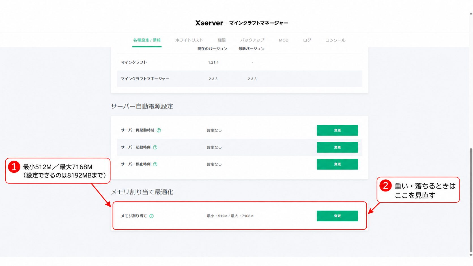
Task: Show help icon beside サーバー再起動時刻
Action: 159,130
